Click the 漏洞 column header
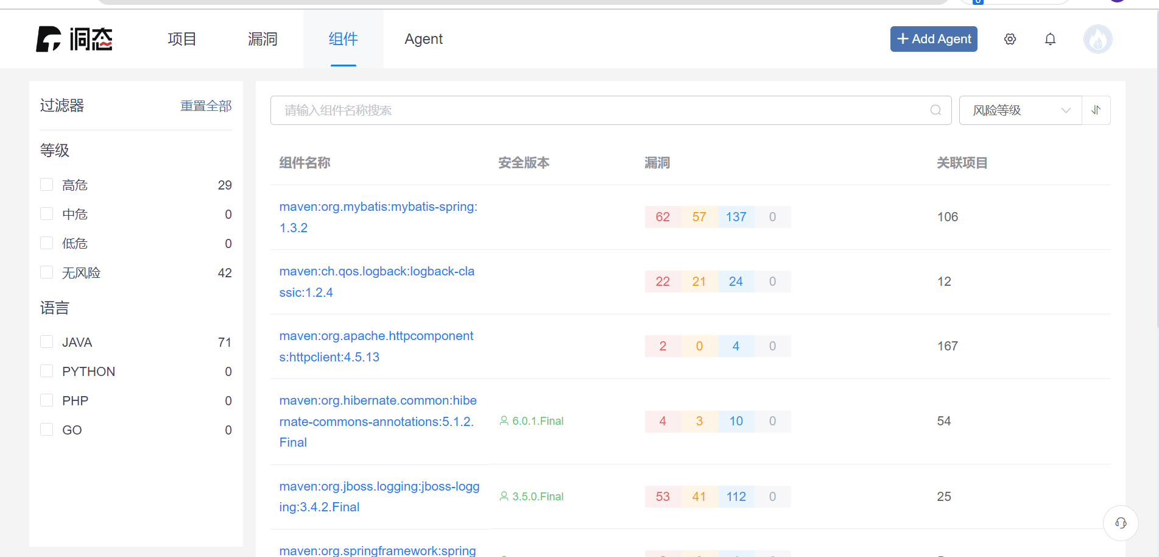 click(x=657, y=163)
